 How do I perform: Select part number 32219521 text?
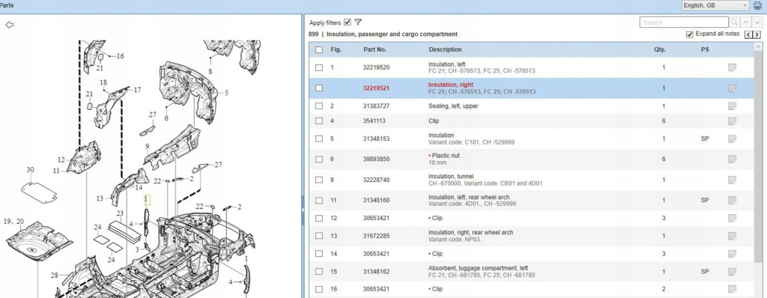pyautogui.click(x=376, y=88)
